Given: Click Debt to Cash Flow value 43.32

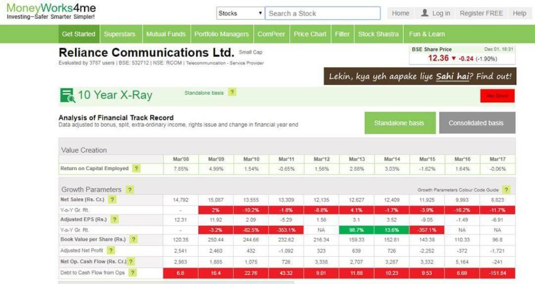Looking at the screenshot, I should 286,273.
